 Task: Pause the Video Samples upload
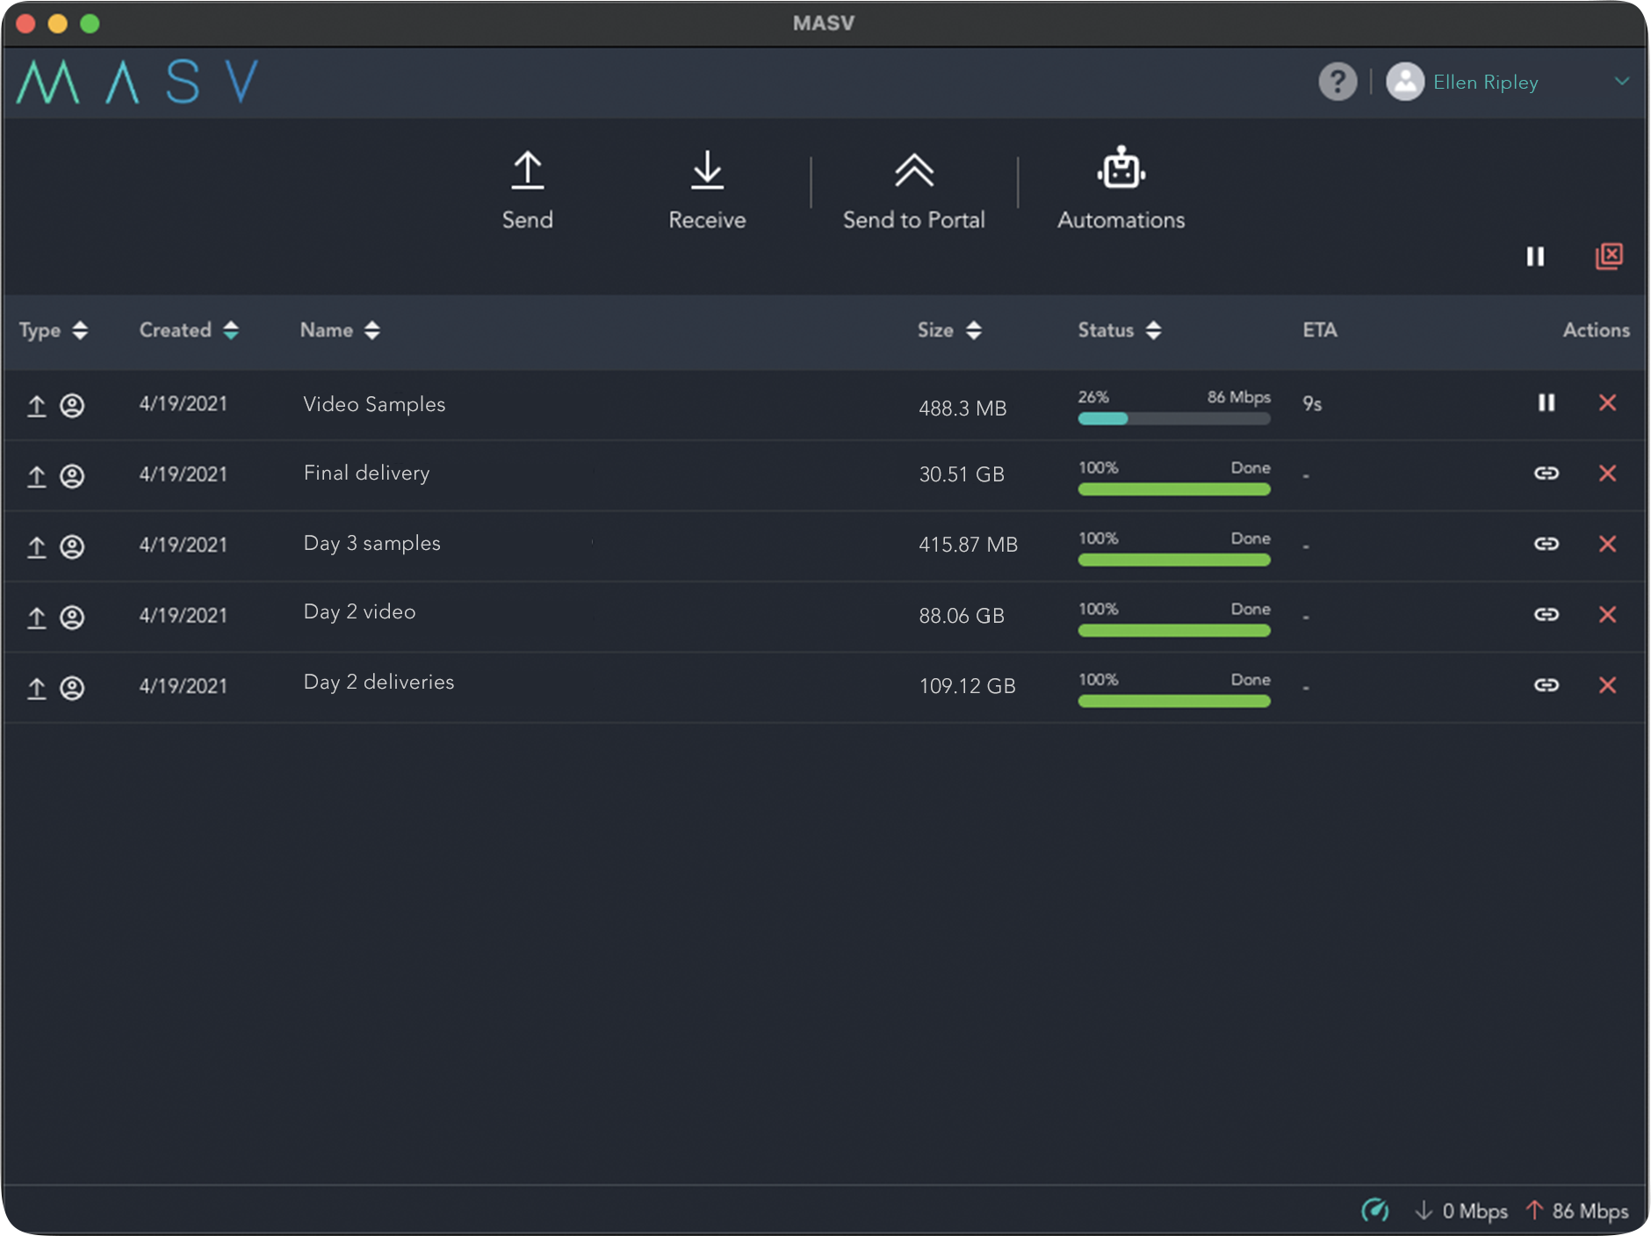pos(1546,403)
